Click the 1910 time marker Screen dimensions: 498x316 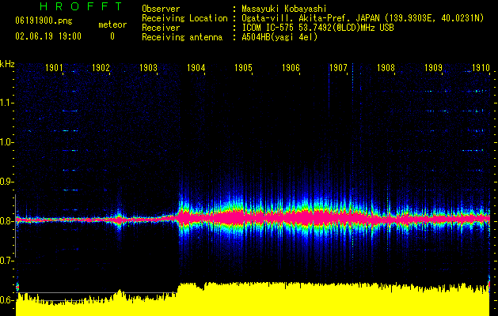481,67
